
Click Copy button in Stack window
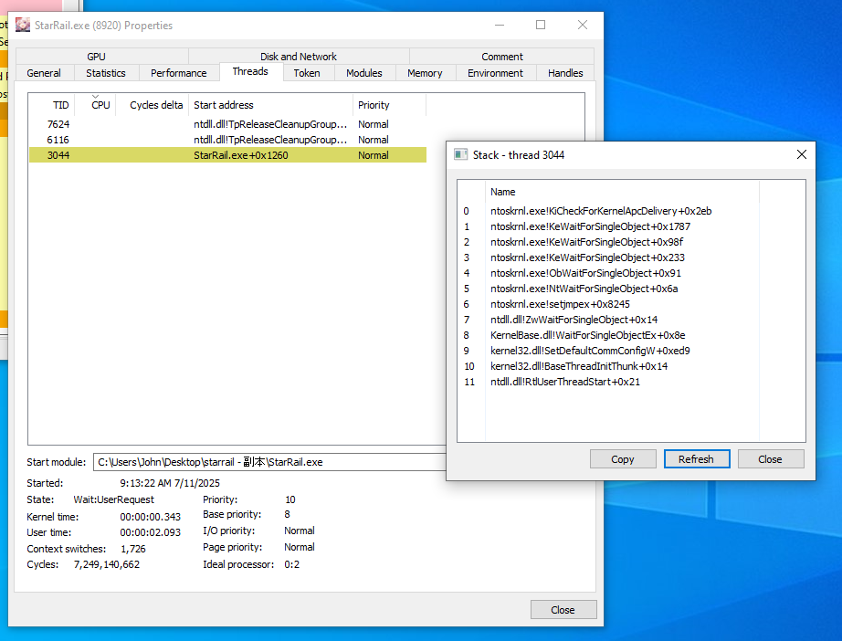(x=623, y=459)
